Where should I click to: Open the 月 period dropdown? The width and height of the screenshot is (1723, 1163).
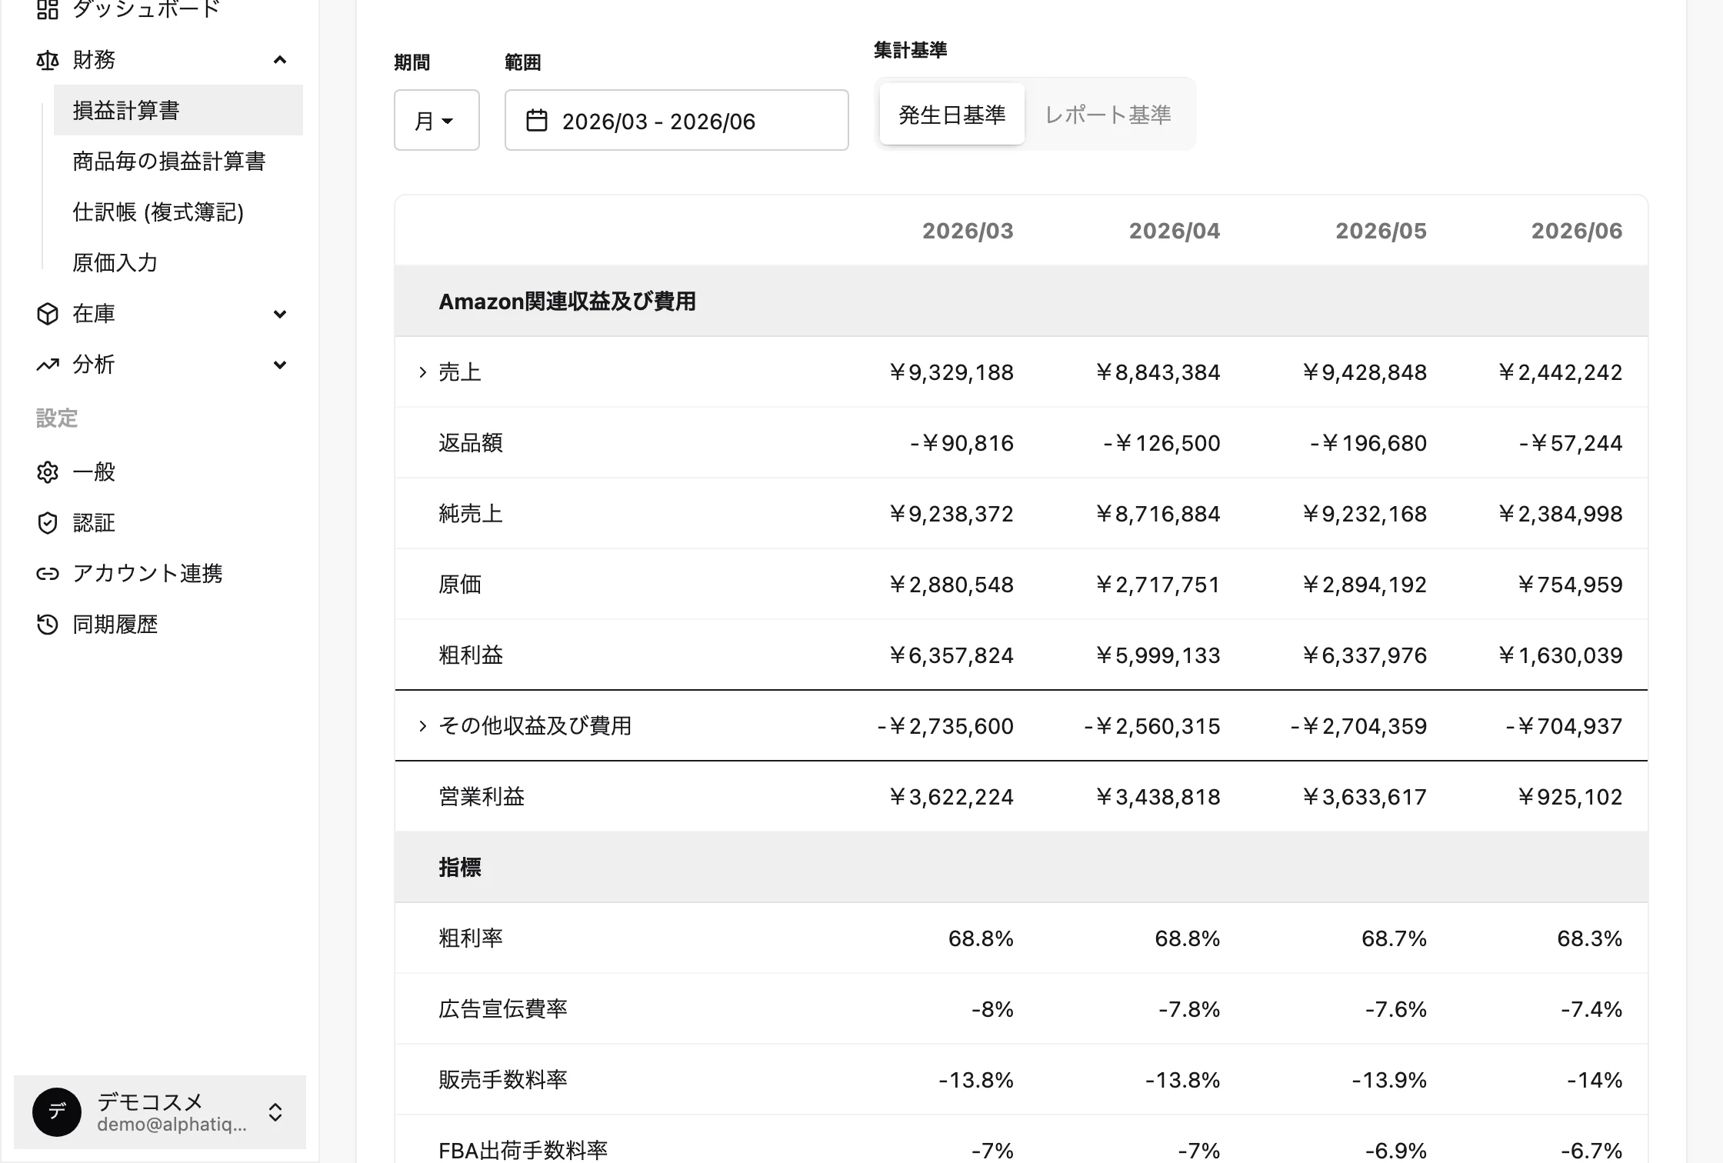point(437,120)
